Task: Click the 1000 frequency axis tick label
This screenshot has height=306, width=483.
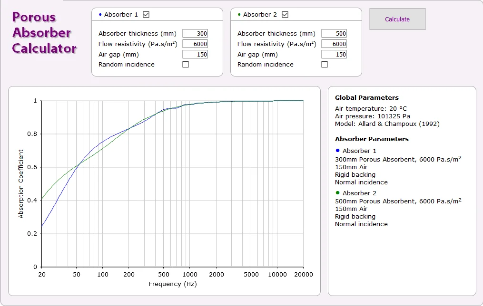Action: (x=190, y=274)
